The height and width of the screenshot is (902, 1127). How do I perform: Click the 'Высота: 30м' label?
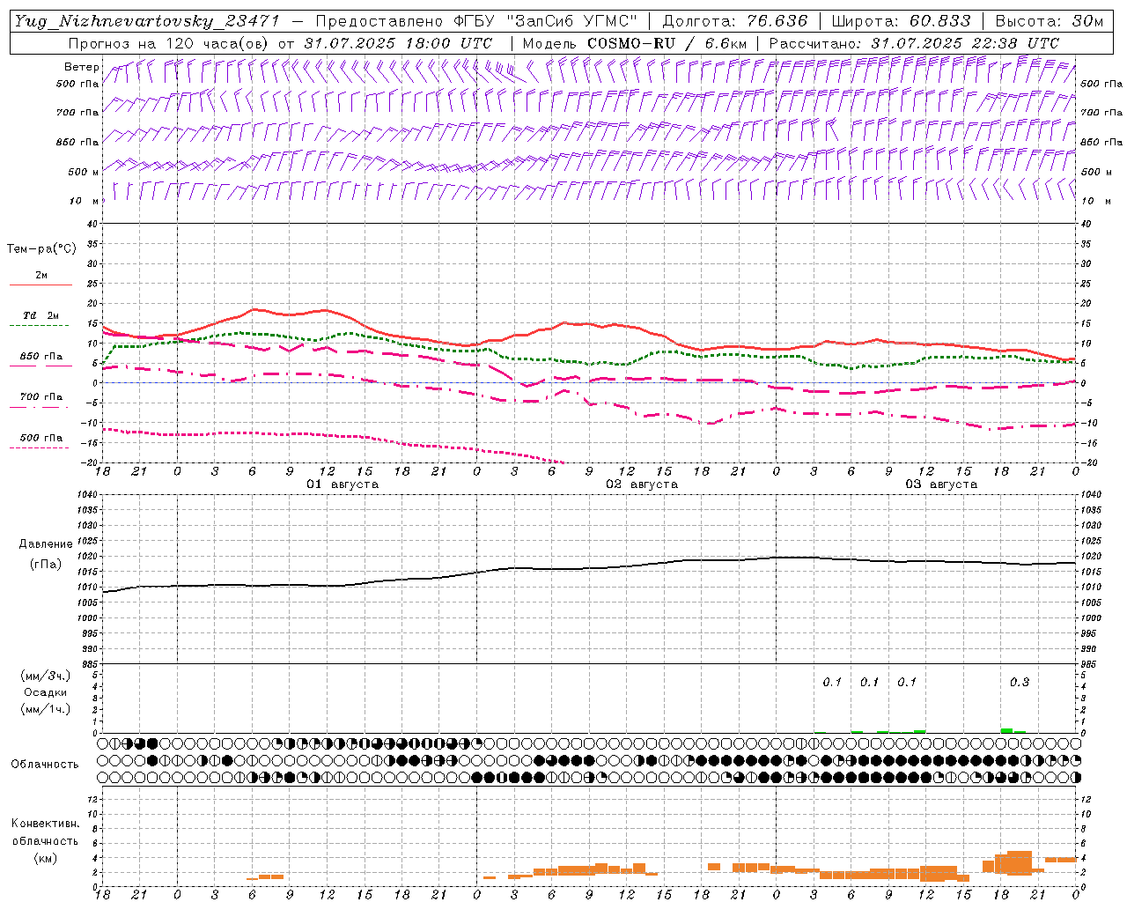pyautogui.click(x=1050, y=21)
